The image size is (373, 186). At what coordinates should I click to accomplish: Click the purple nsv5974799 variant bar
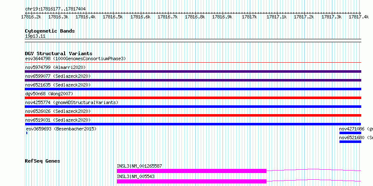click(193, 71)
